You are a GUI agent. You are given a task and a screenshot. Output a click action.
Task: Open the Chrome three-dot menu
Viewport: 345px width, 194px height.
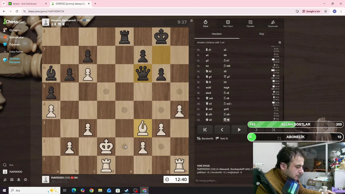(341, 11)
